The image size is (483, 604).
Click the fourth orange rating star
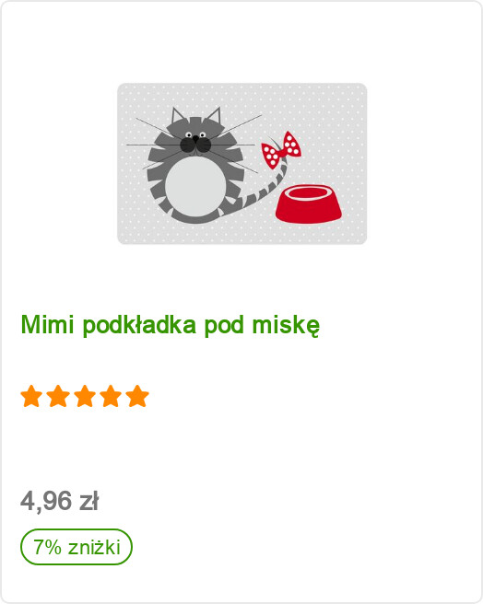point(112,396)
